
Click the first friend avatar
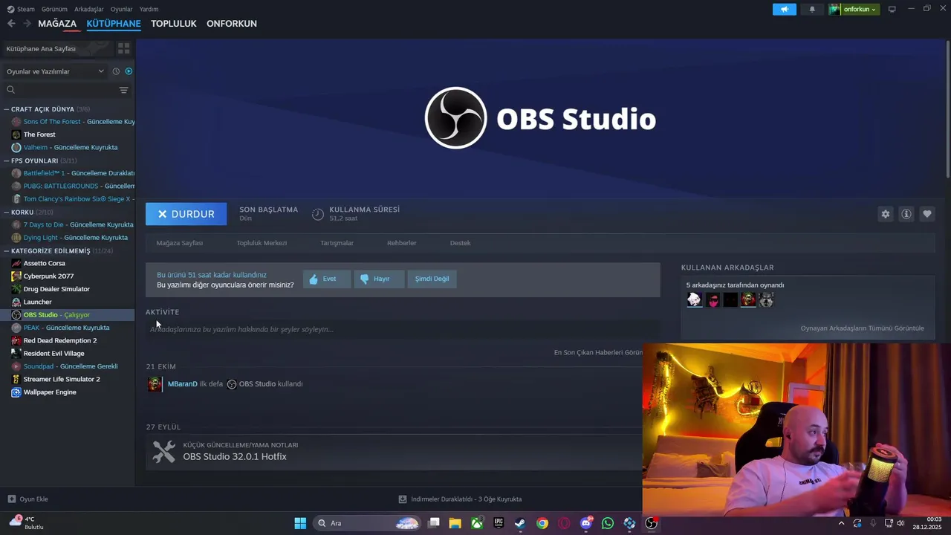click(x=694, y=299)
